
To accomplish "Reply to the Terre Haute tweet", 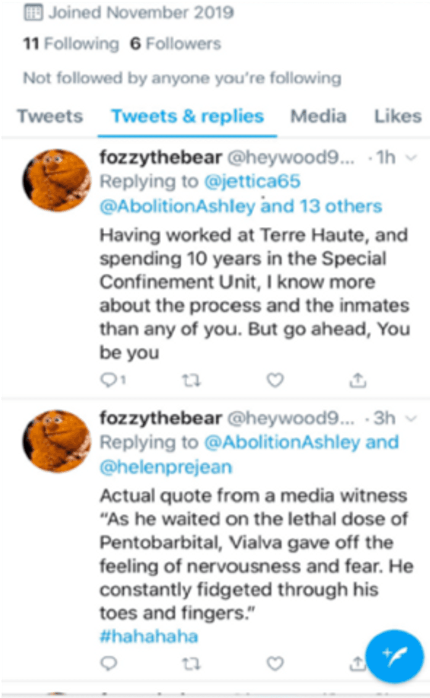I will tap(109, 380).
